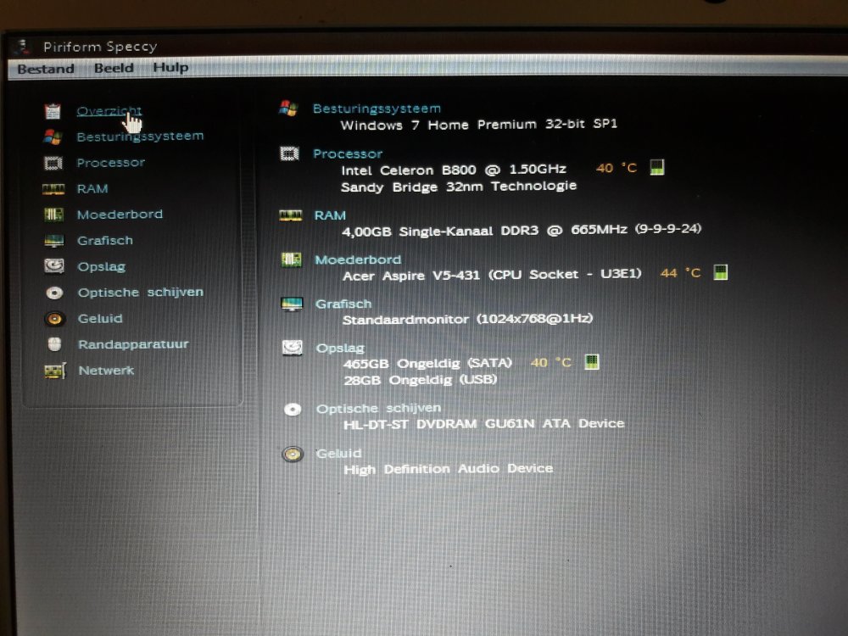This screenshot has height=636, width=848.
Task: Click the Optische schijven heading in the summary
Action: click(x=378, y=409)
